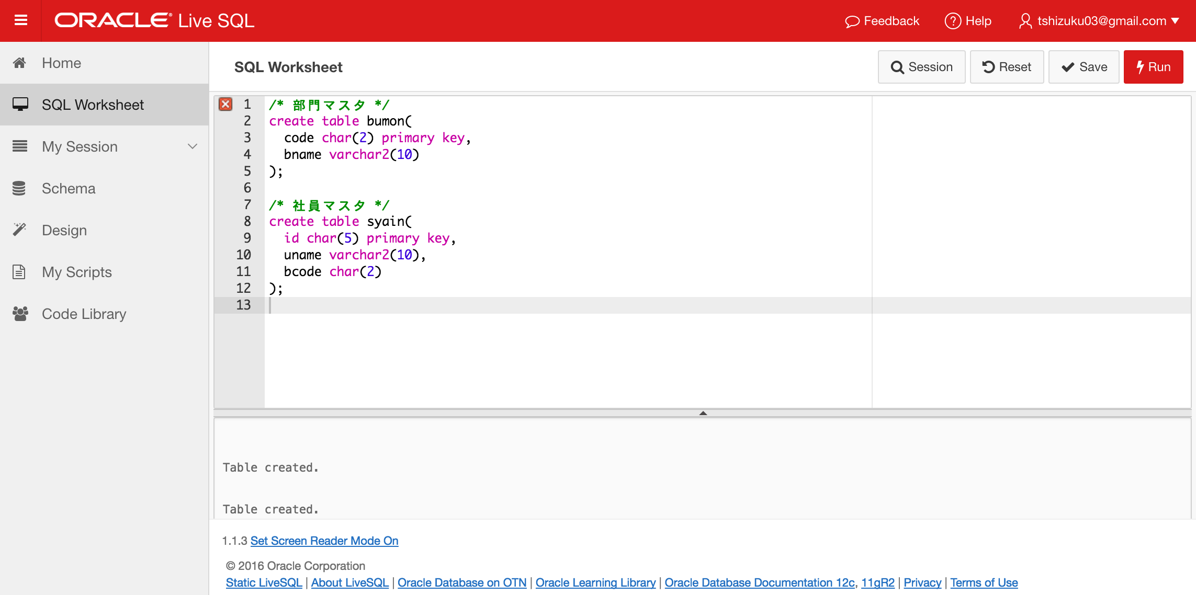
Task: Expand the My Session section
Action: coord(193,146)
